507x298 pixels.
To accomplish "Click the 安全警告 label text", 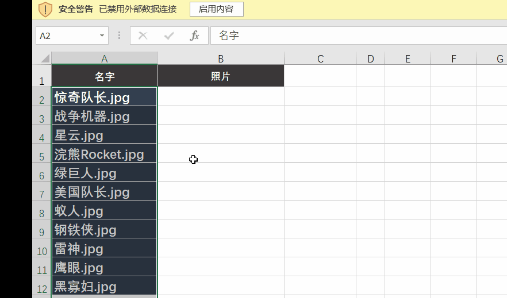I will click(76, 9).
